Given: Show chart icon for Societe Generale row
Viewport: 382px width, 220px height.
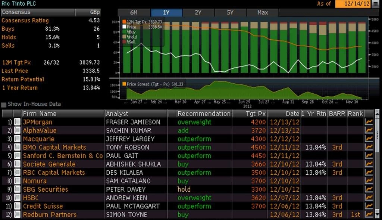Looking at the screenshot, I should click(369, 164).
